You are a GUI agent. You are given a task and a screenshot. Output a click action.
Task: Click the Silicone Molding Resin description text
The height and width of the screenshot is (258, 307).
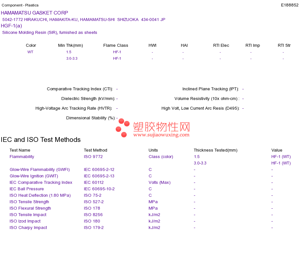pyautogui.click(x=50, y=33)
